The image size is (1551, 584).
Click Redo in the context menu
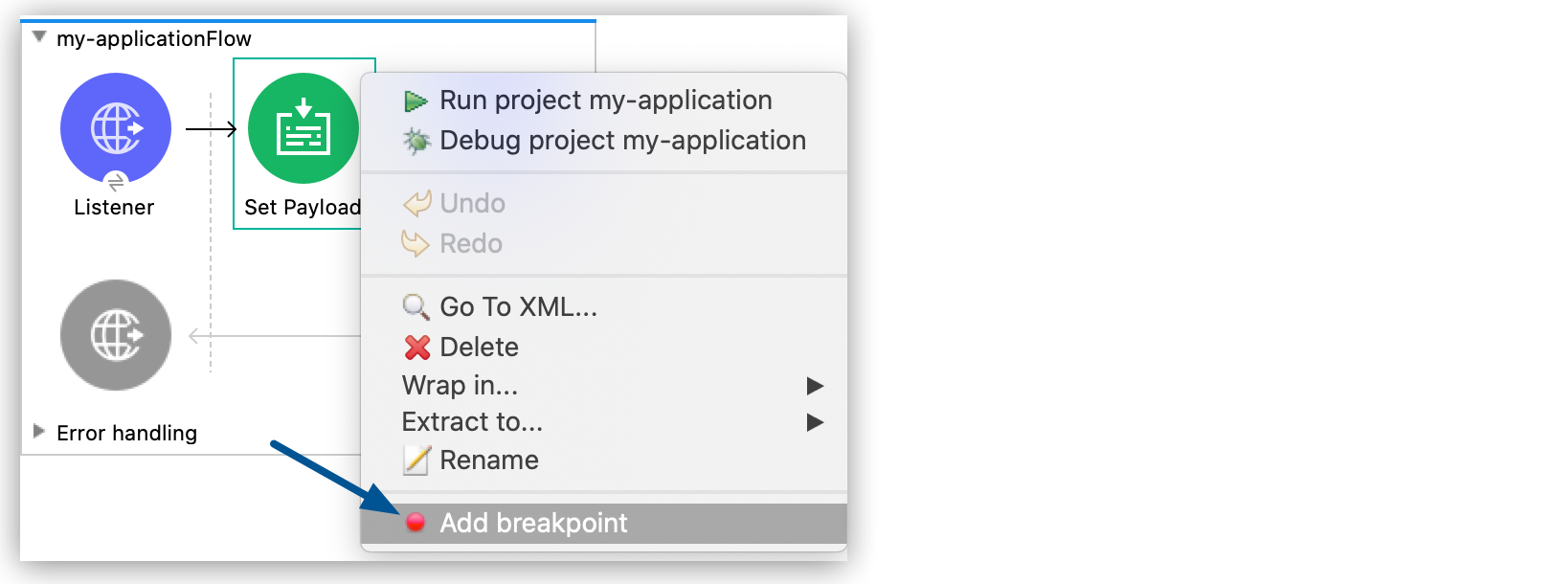tap(470, 243)
